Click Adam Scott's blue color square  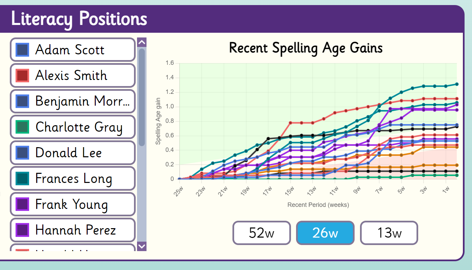22,50
